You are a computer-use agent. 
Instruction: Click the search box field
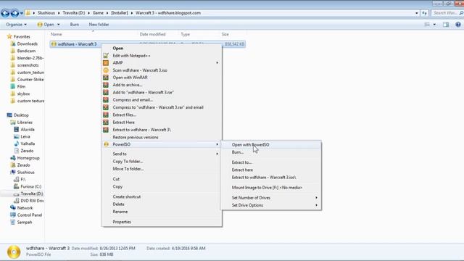coord(447,13)
